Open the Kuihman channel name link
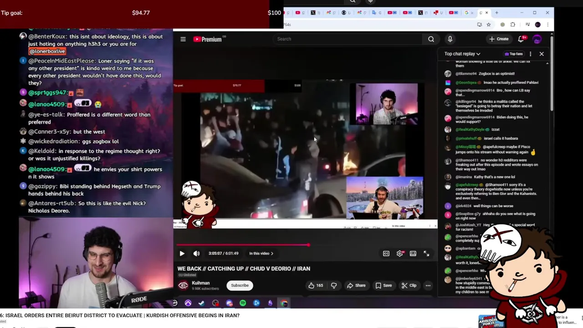The height and width of the screenshot is (328, 583). tap(201, 283)
